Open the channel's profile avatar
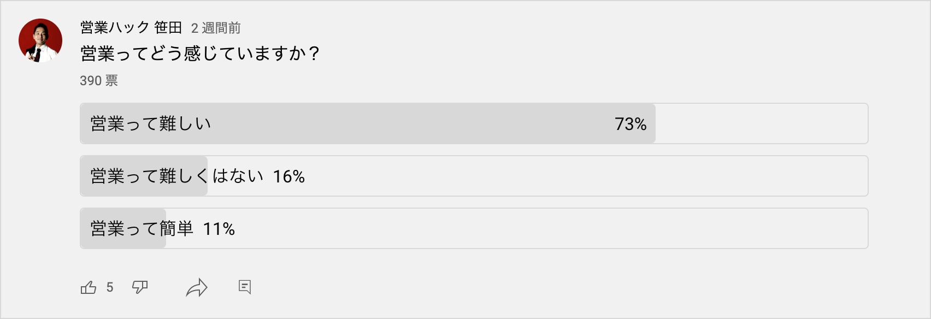The width and height of the screenshot is (931, 319). click(x=40, y=40)
